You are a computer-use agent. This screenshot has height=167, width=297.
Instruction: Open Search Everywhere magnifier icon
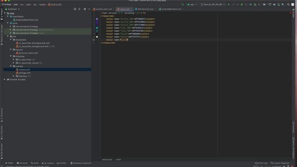pos(288,4)
